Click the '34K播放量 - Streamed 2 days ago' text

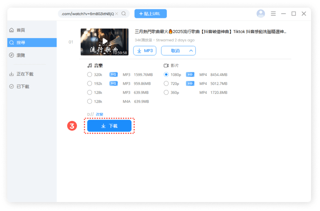(164, 40)
